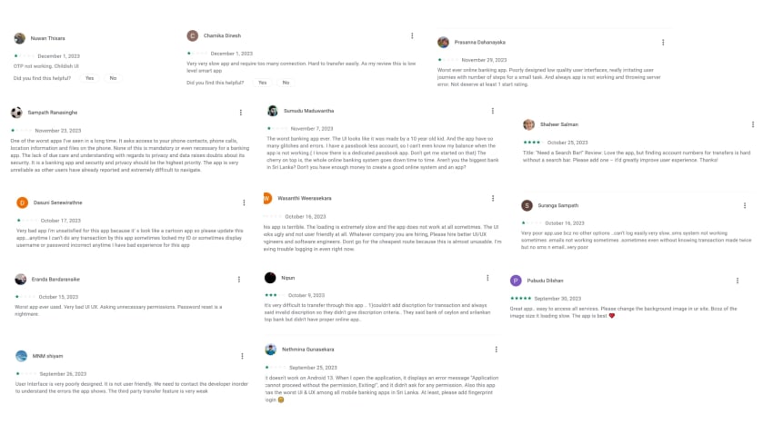Click Sampath Ranasinghe's soccer ball avatar
Viewport: 773px width, 434px height.
(x=16, y=113)
